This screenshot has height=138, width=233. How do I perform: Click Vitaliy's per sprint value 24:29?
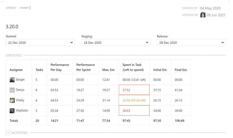80,100
